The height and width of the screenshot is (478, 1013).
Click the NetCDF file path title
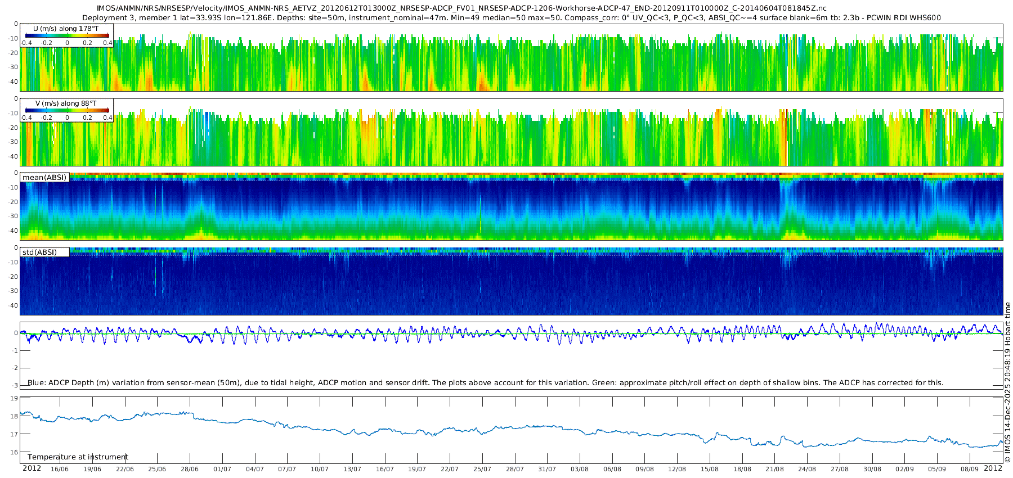pyautogui.click(x=461, y=8)
